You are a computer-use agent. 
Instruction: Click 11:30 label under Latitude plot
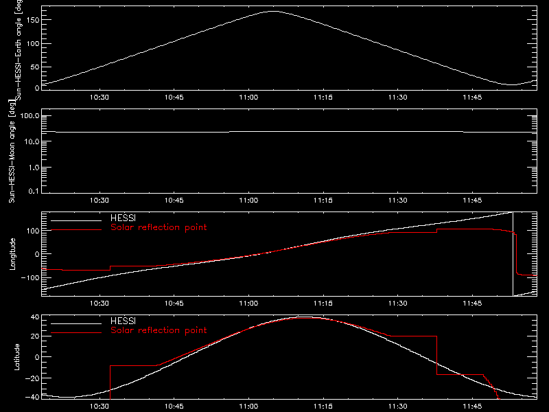pos(398,407)
